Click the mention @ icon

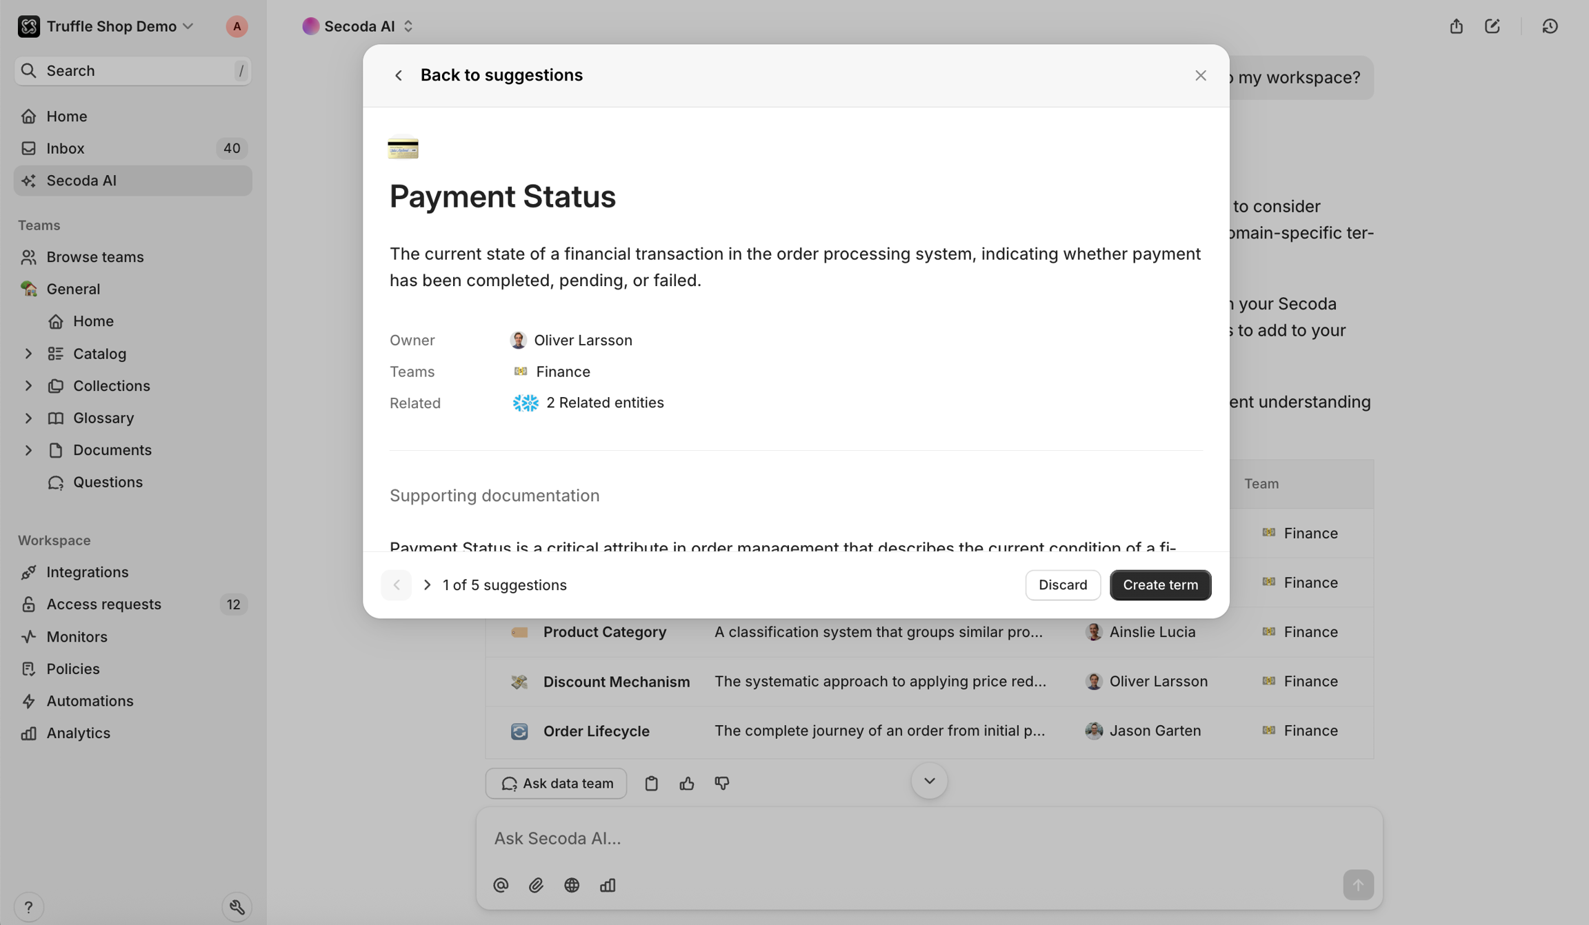[x=501, y=885]
